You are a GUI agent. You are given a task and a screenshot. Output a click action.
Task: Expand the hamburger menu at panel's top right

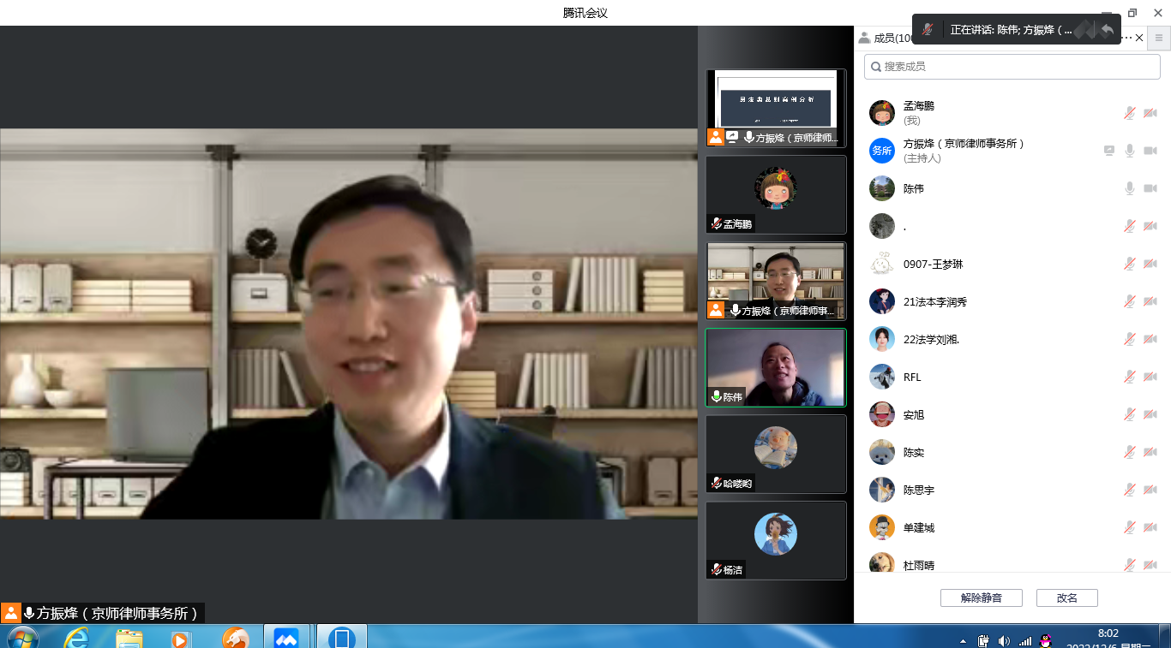(x=1159, y=38)
